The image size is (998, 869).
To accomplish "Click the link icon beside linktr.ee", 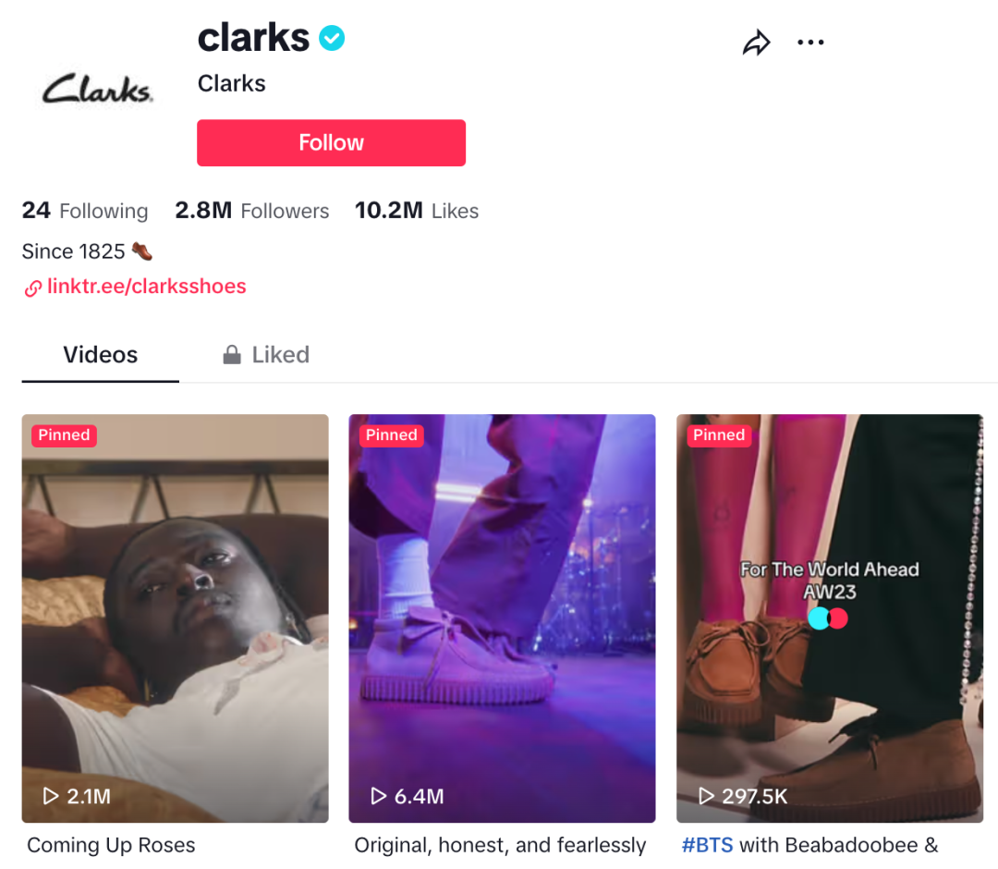I will 33,288.
